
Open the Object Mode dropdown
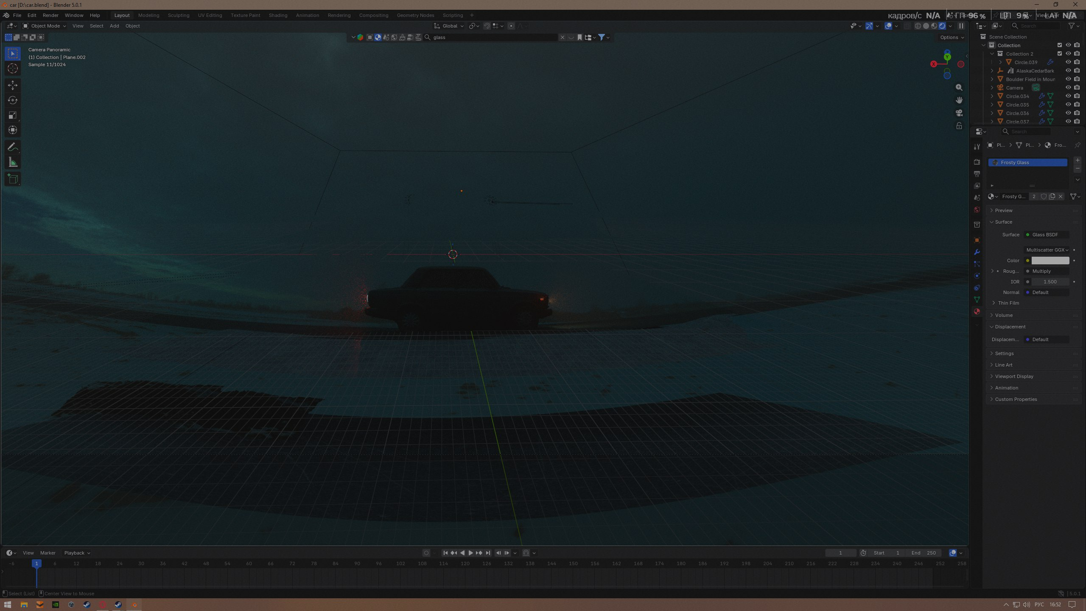click(45, 26)
